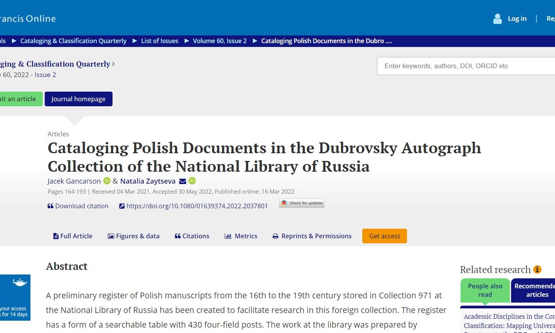This screenshot has height=333, width=555.
Task: Open the Citations tab
Action: click(x=192, y=236)
